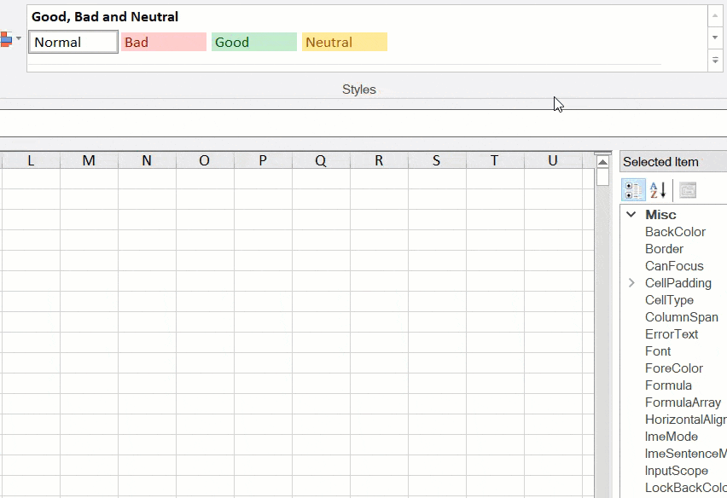Select the InputScope property
The width and height of the screenshot is (727, 498).
[676, 471]
